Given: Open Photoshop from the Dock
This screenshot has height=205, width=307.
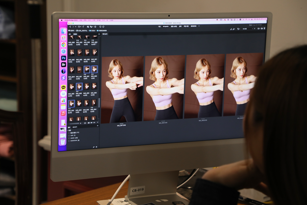Looking at the screenshot, I should point(63,58).
